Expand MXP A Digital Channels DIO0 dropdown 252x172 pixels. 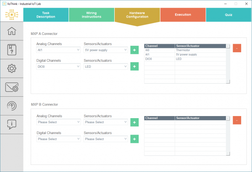click(x=58, y=66)
